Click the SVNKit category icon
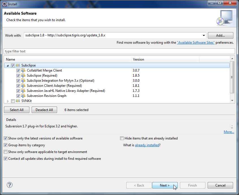This screenshot has width=239, height=195. pyautogui.click(x=18, y=101)
